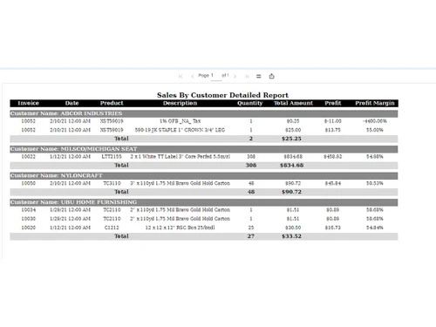Click the Date column header

[72, 103]
